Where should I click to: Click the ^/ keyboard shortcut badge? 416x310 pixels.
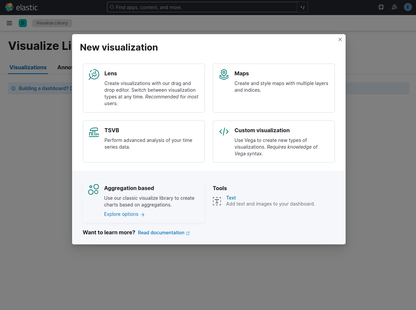[x=302, y=7]
